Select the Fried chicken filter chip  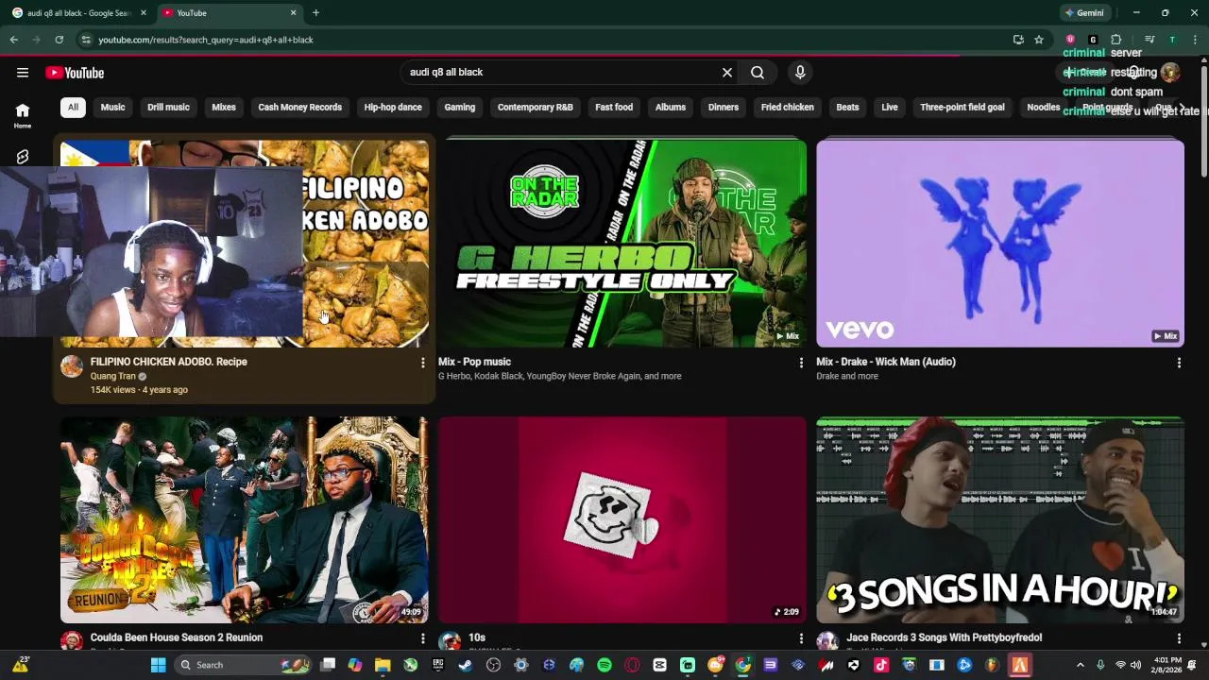tap(787, 108)
